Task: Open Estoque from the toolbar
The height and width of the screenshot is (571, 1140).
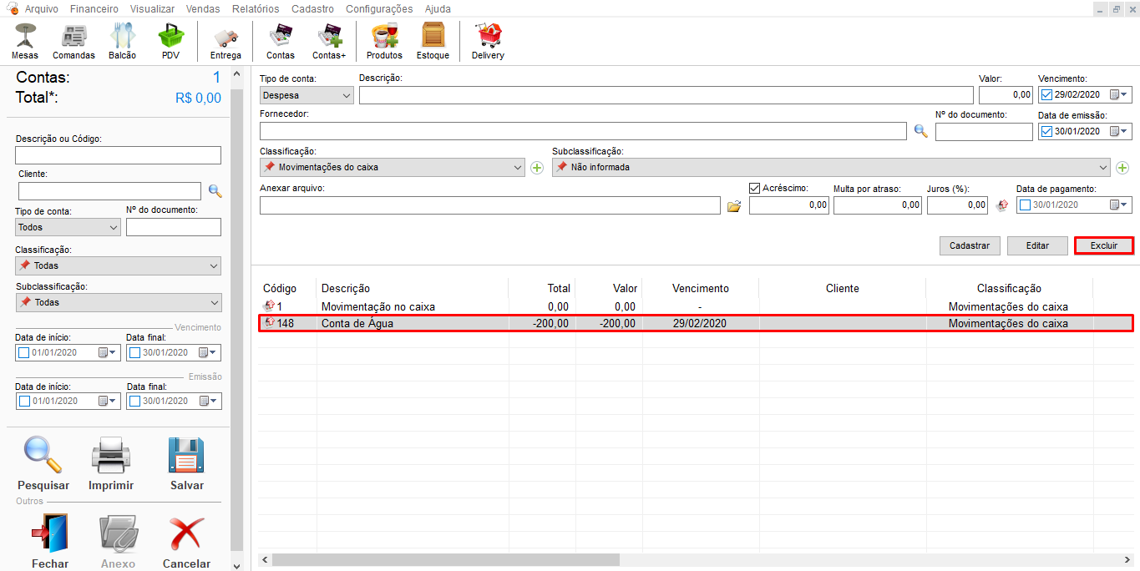Action: coord(433,41)
